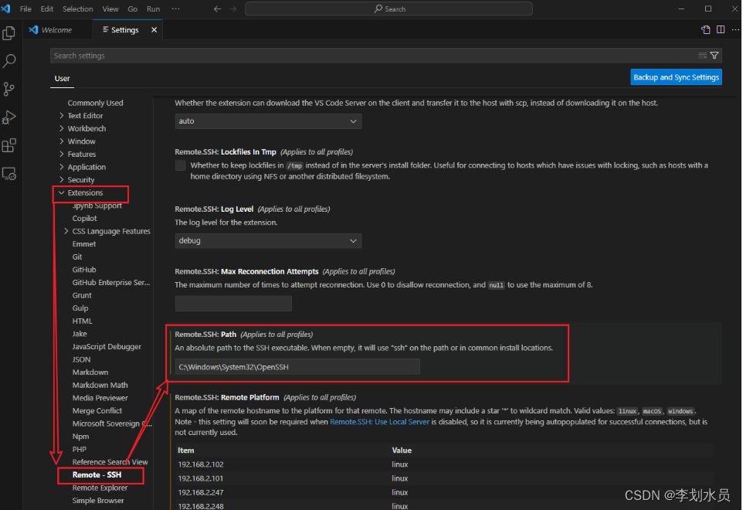This screenshot has width=743, height=510.
Task: Toggle Lockfiles In Tmp checkbox
Action: tap(181, 165)
